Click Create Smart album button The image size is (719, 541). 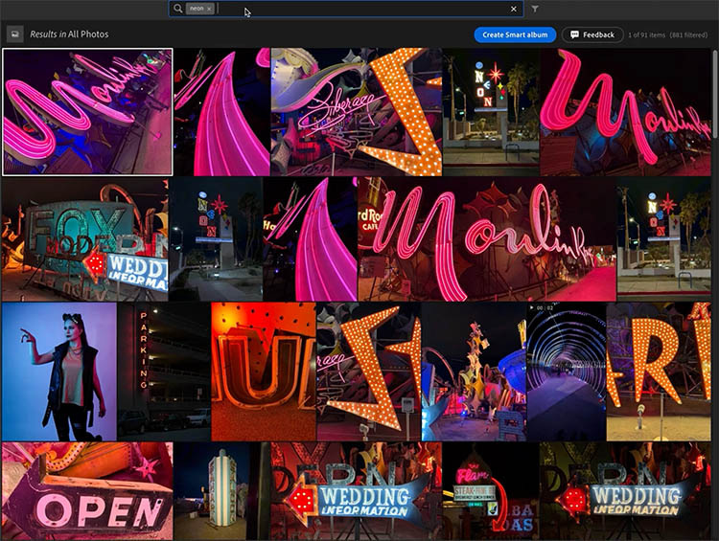coord(515,34)
